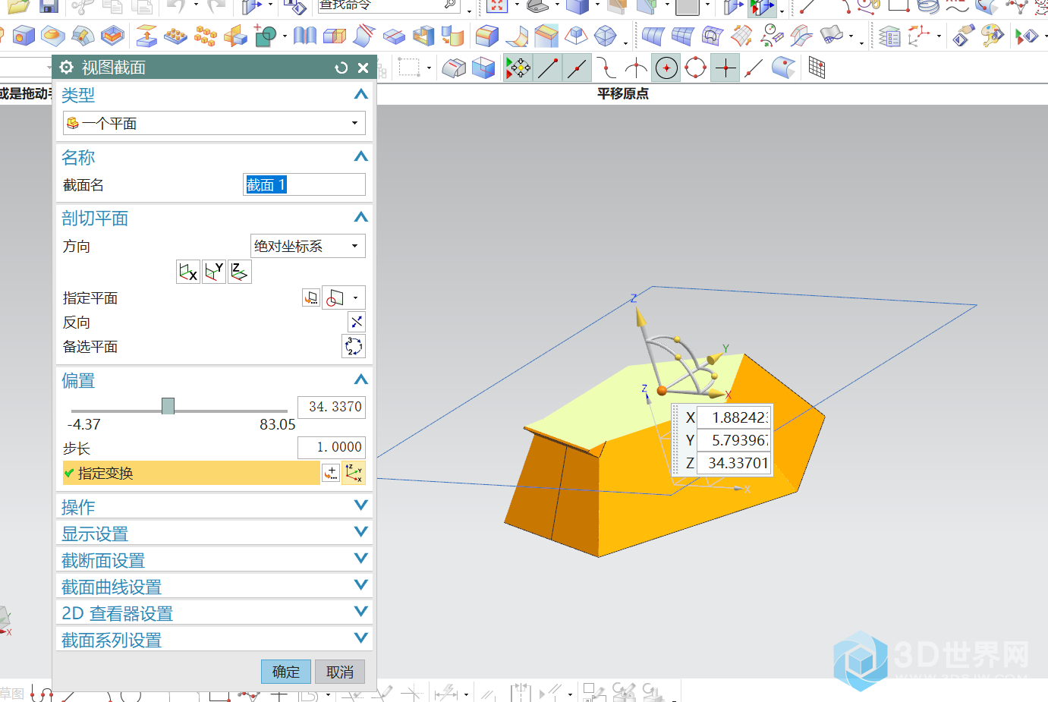Toggle the arc center snap
The width and height of the screenshot is (1048, 702).
[666, 68]
